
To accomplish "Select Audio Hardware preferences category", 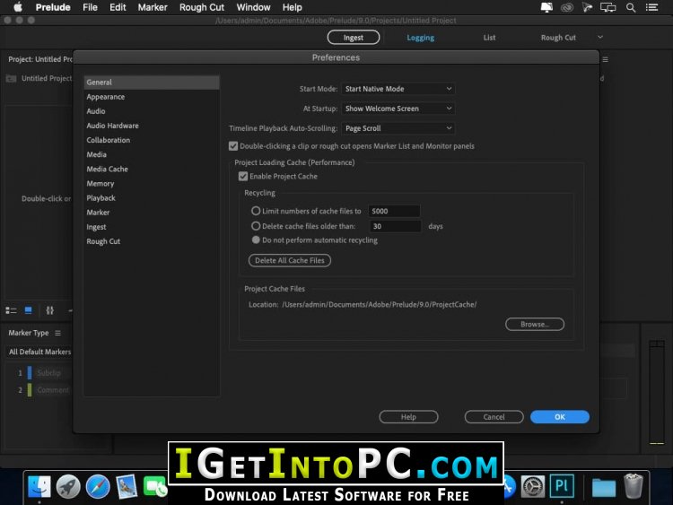I will pyautogui.click(x=152, y=126).
